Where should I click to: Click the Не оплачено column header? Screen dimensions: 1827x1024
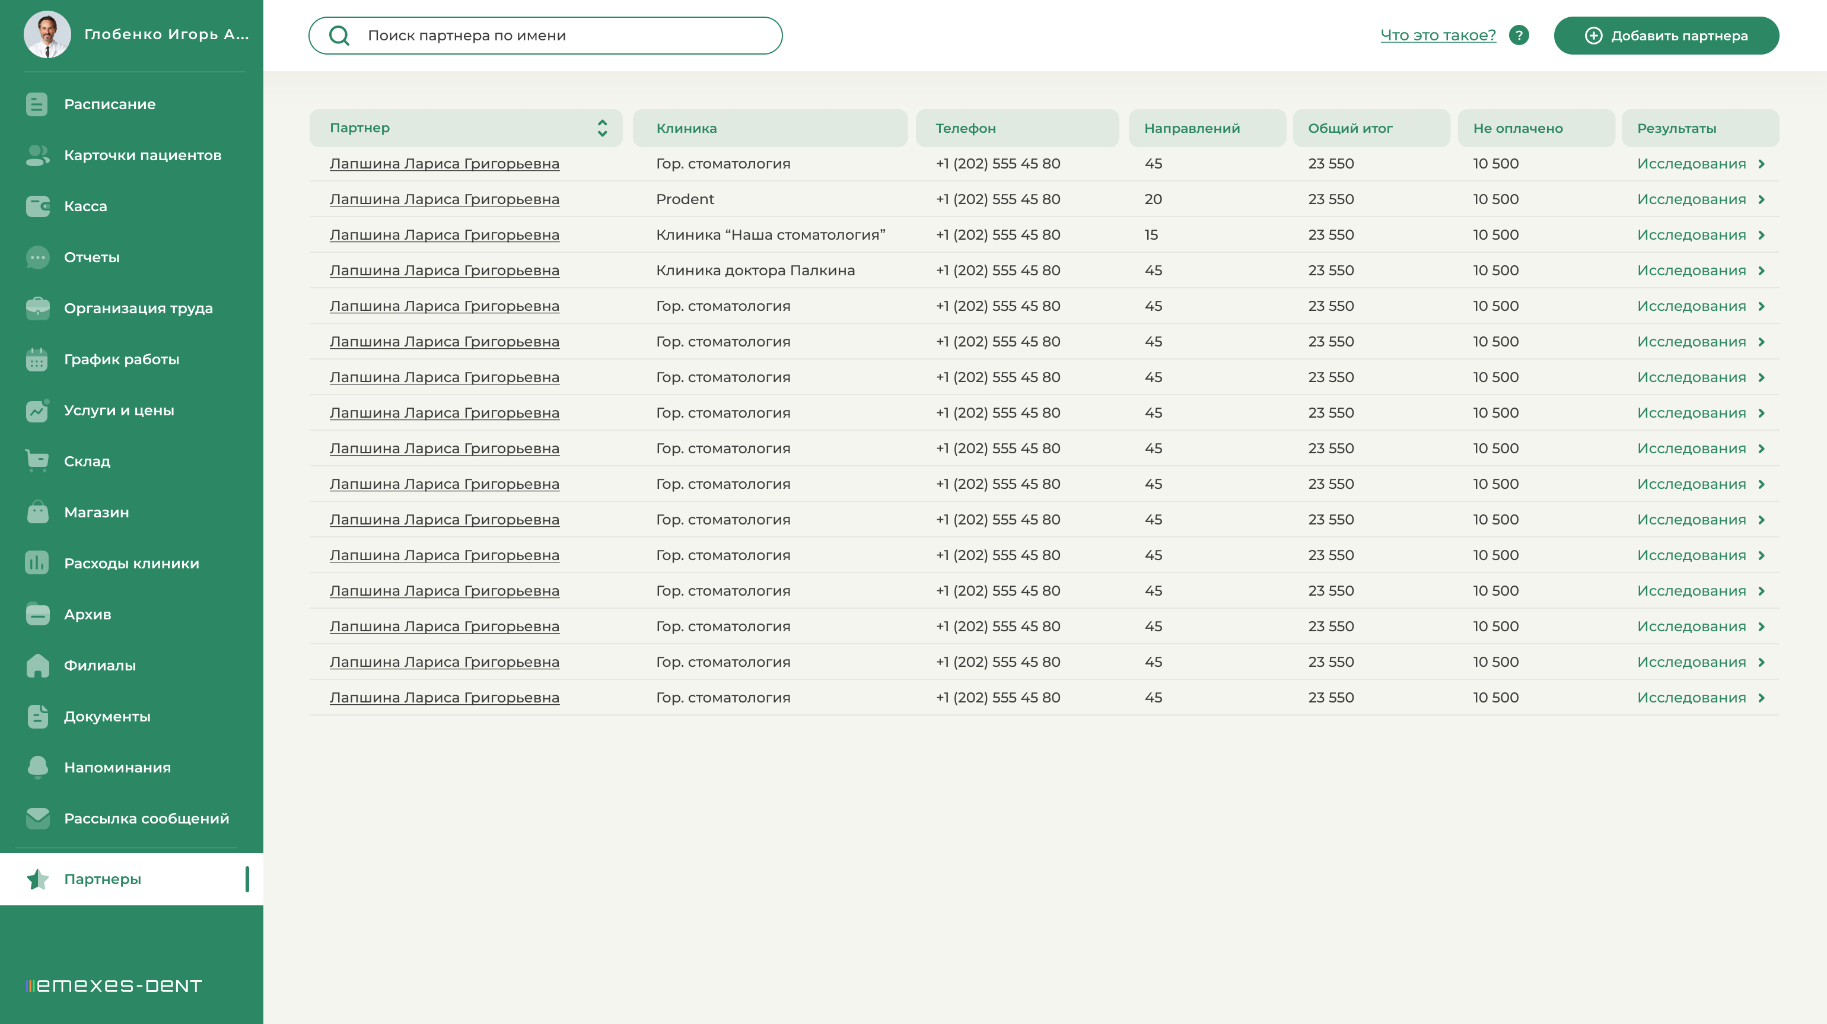click(x=1536, y=128)
